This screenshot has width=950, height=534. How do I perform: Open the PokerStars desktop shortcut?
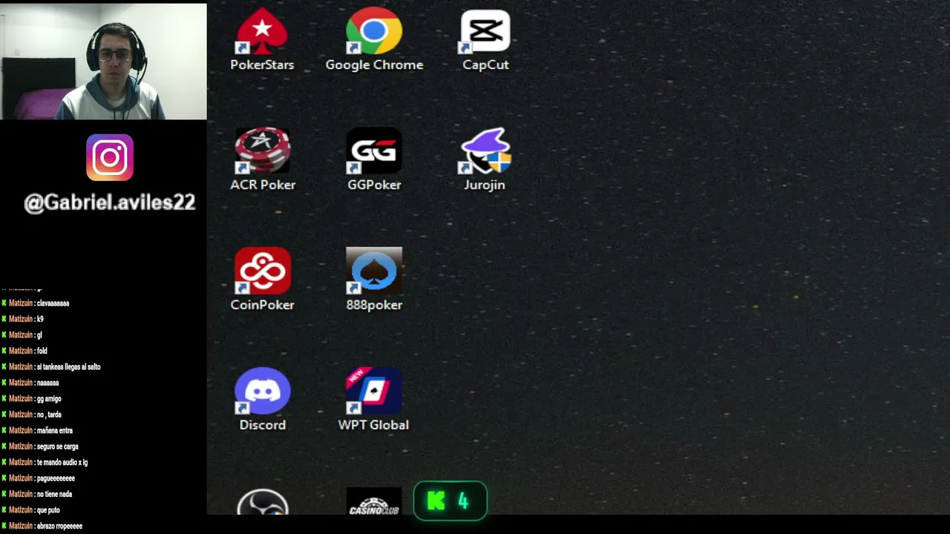262,41
